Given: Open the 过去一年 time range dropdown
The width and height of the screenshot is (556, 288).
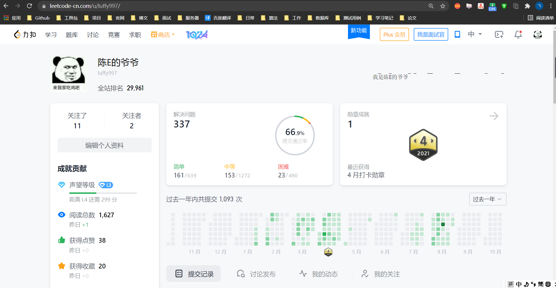Looking at the screenshot, I should coord(488,199).
